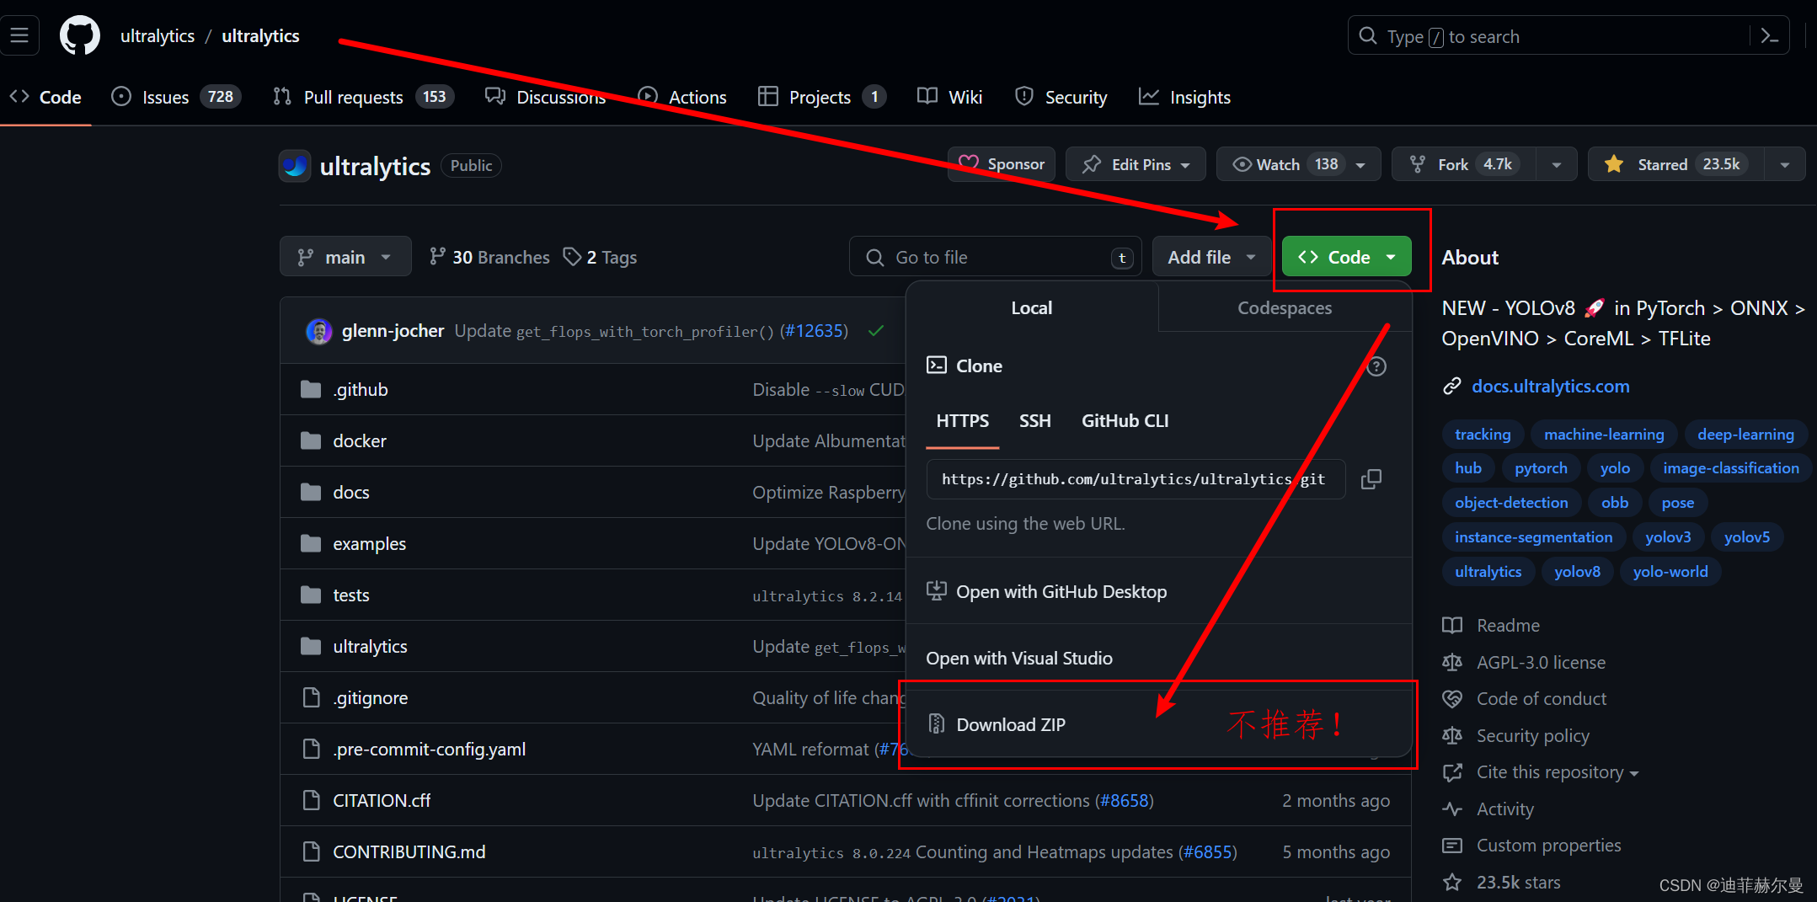This screenshot has width=1817, height=902.
Task: Open the Wiki tab
Action: click(949, 97)
